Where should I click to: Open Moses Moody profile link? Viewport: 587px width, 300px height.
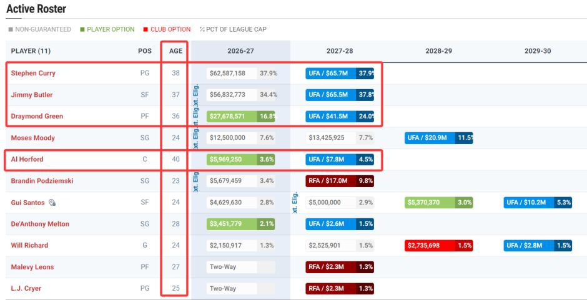click(33, 138)
